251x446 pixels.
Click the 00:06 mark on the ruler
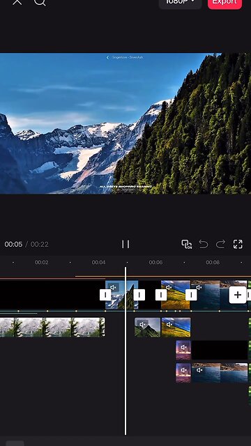(x=155, y=262)
